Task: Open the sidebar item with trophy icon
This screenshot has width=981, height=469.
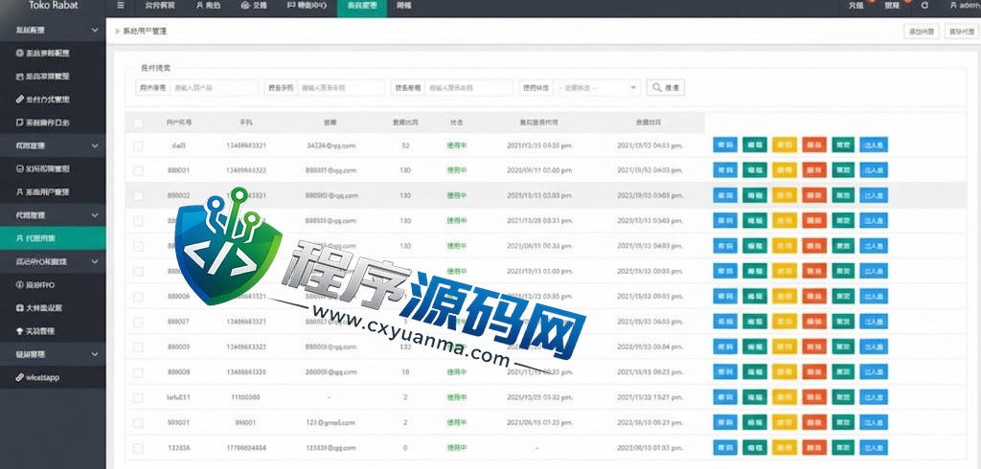Action: click(x=53, y=331)
